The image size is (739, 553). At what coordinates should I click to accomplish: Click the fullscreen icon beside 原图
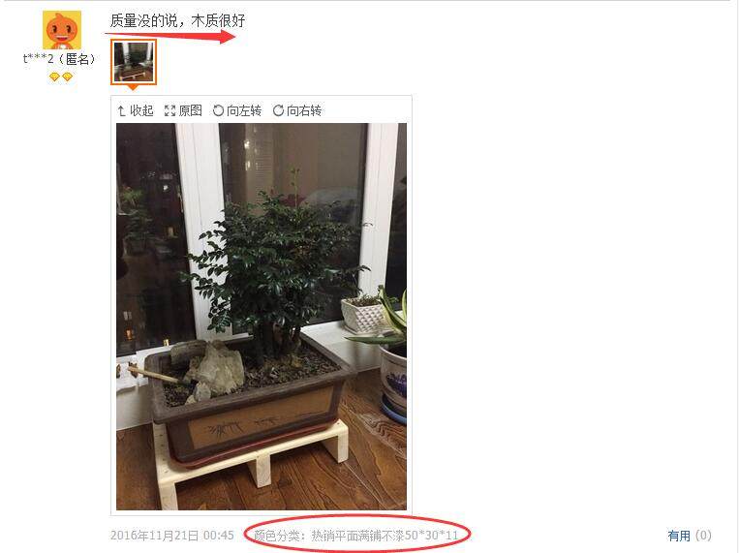[x=169, y=110]
